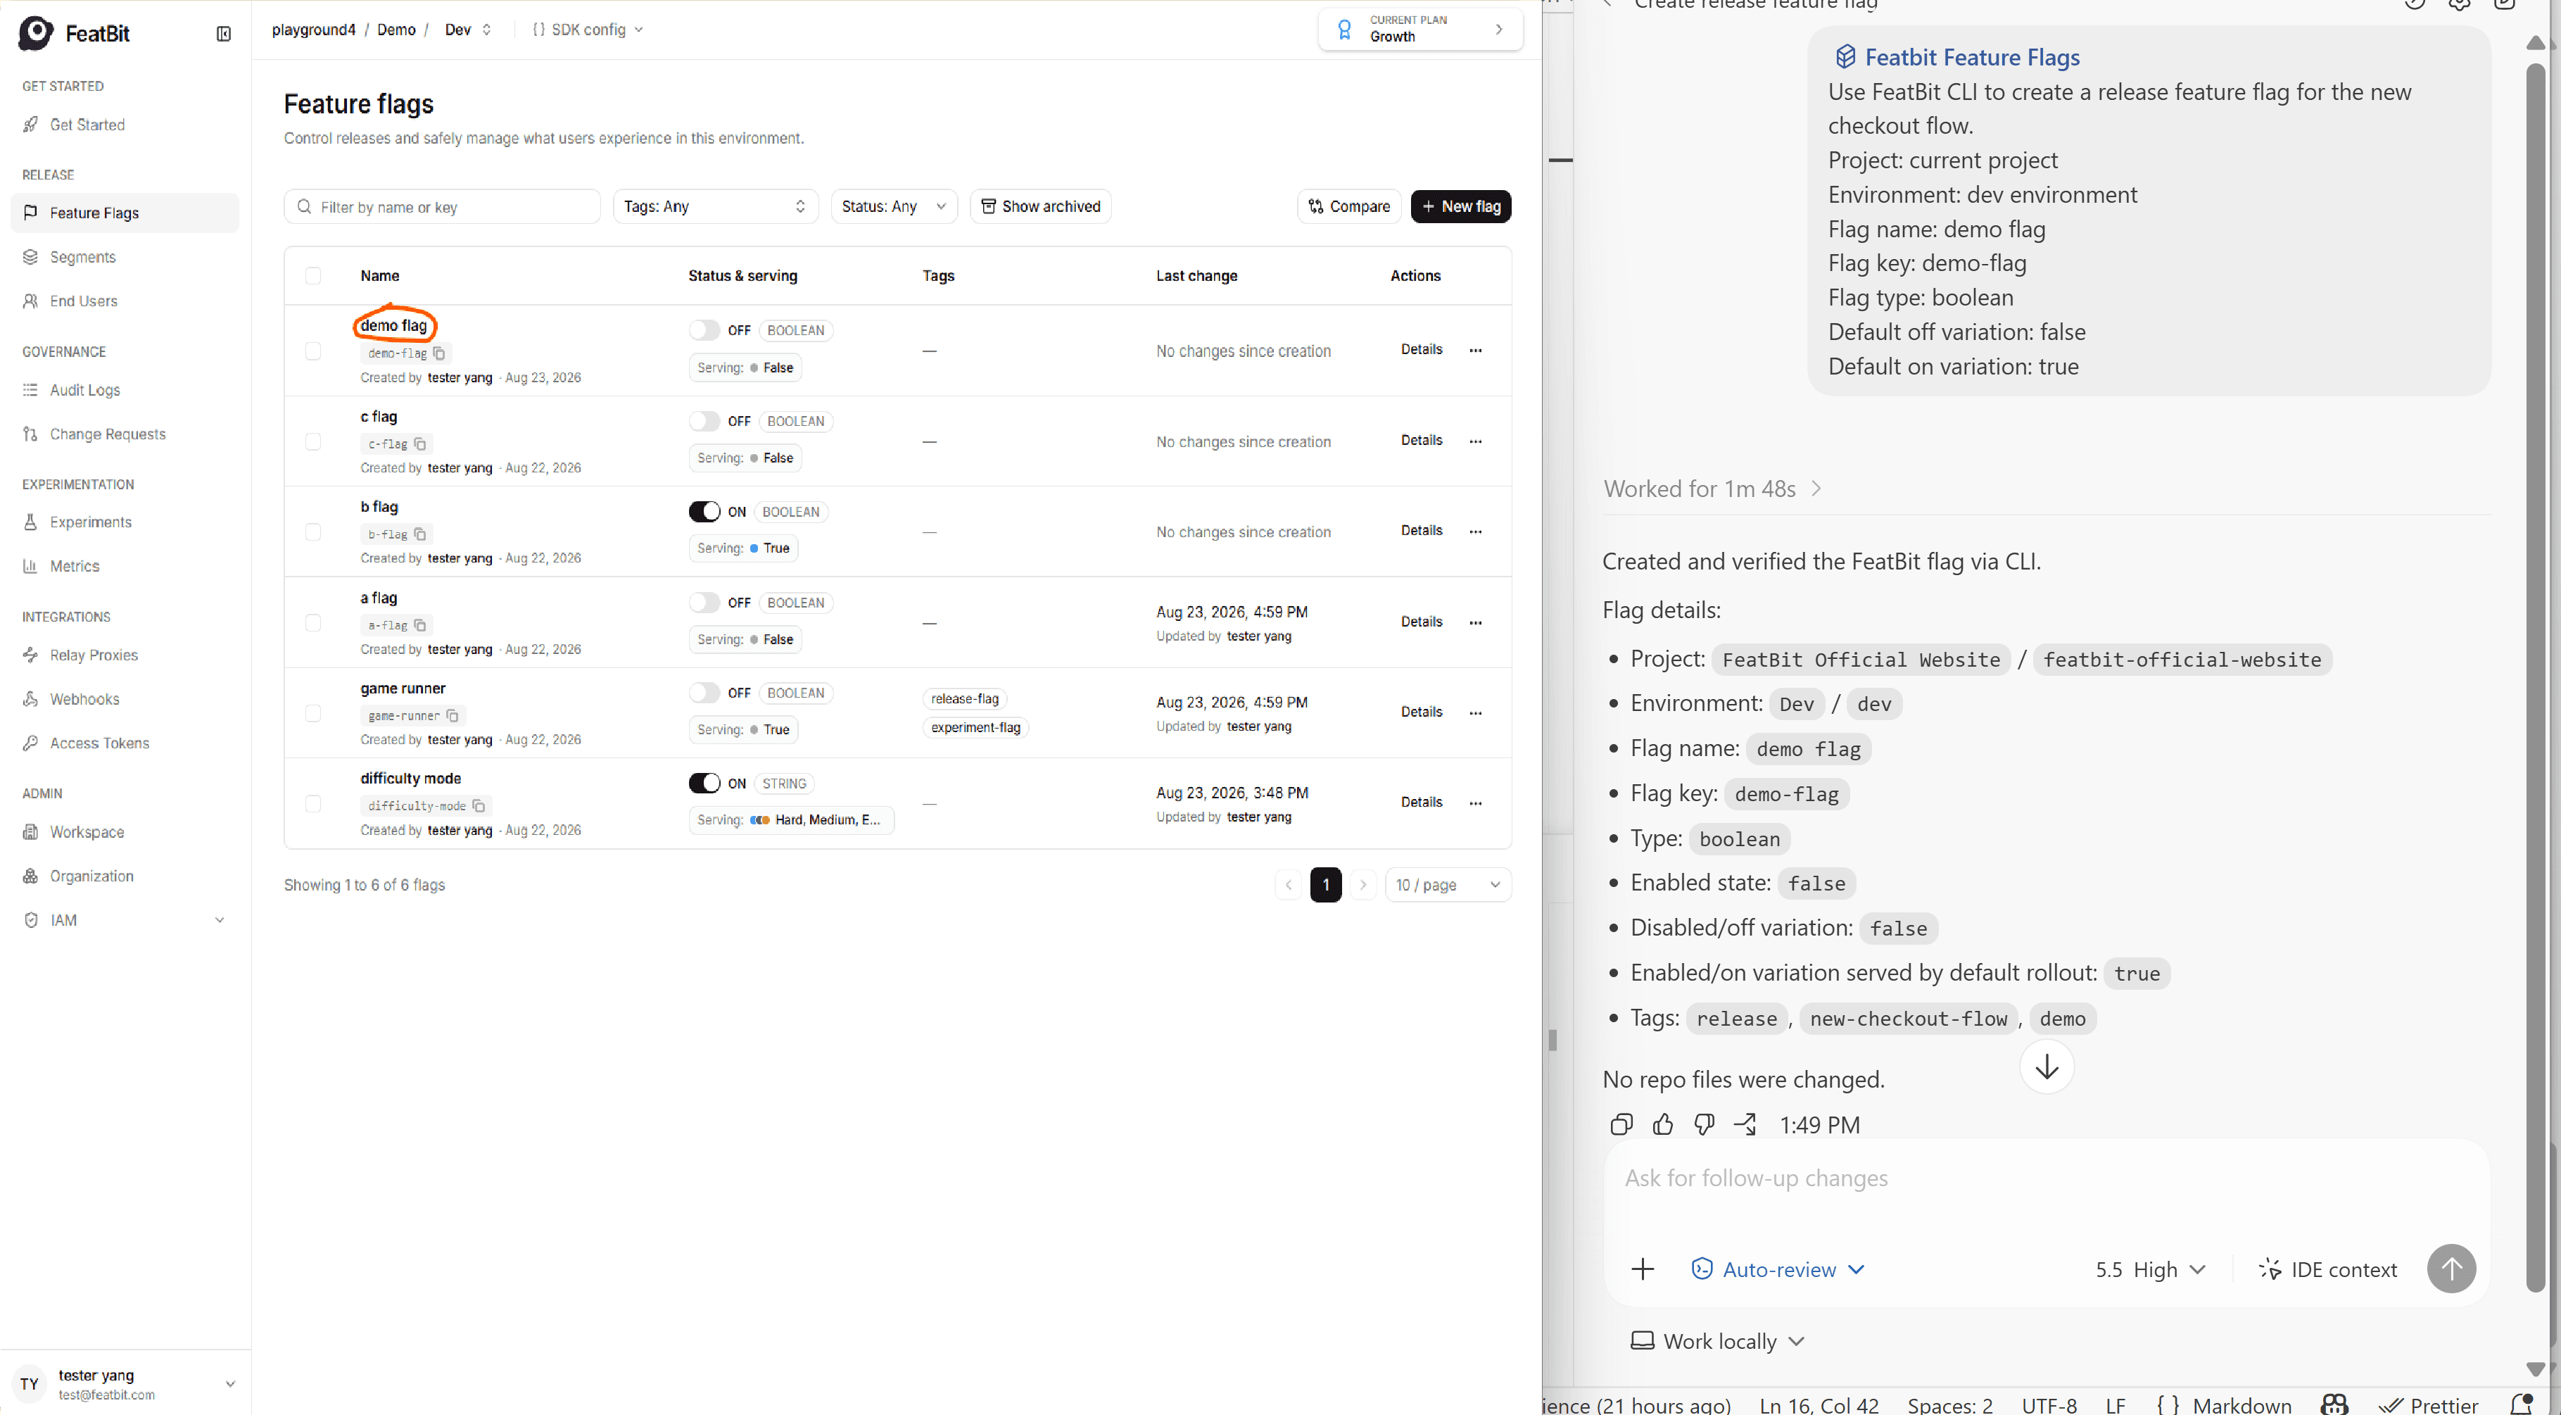The height and width of the screenshot is (1415, 2561).
Task: Copy the demo-flag key
Action: pyautogui.click(x=439, y=353)
